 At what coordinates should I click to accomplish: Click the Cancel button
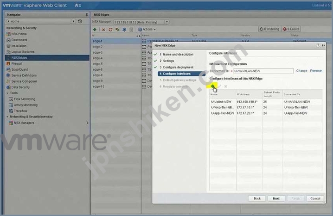315,198
